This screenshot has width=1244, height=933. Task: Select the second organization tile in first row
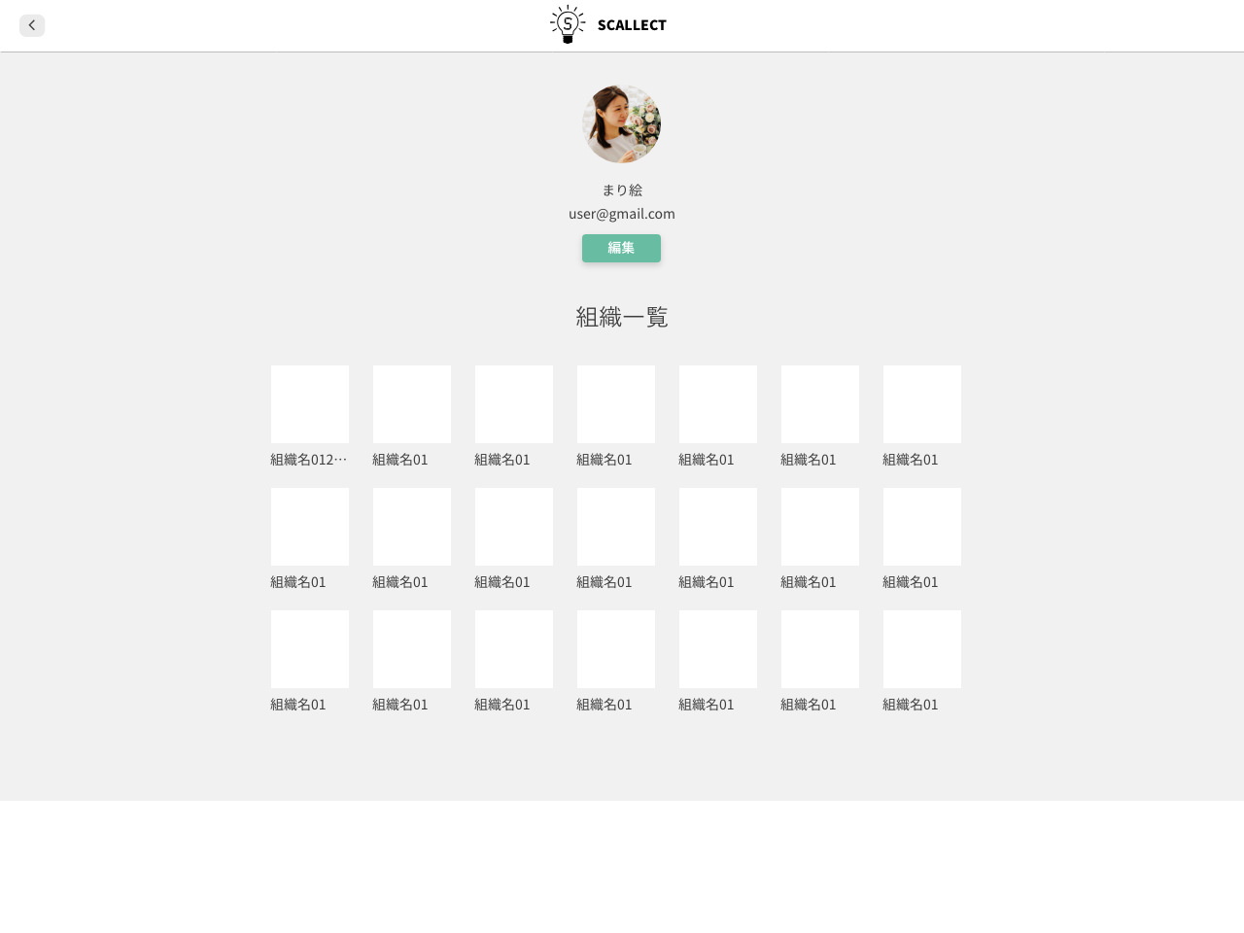click(x=412, y=404)
